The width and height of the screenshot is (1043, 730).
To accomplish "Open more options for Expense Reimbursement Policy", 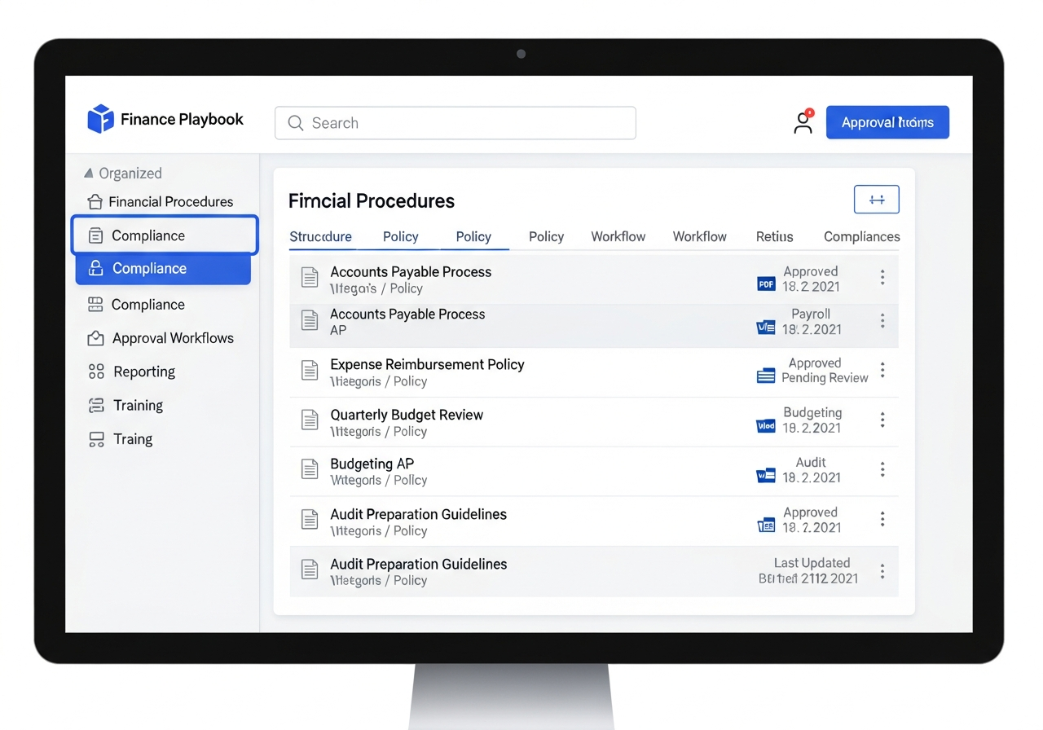I will tap(882, 371).
